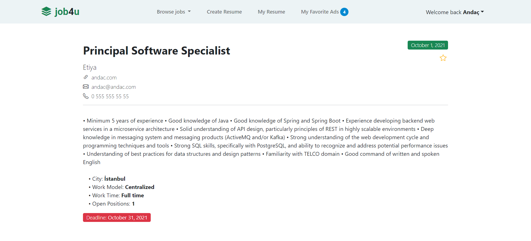
Task: Click the job4u stacked layers logo icon
Action: point(46,12)
